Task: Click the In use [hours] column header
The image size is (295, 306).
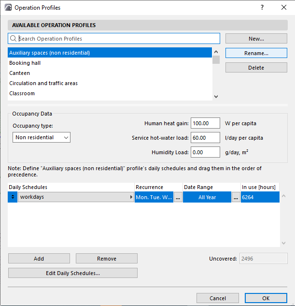Action: tap(260, 187)
